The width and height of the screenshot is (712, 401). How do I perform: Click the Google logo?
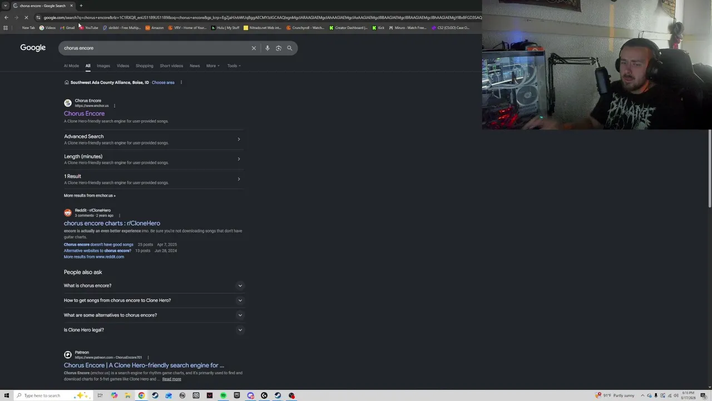pyautogui.click(x=33, y=48)
